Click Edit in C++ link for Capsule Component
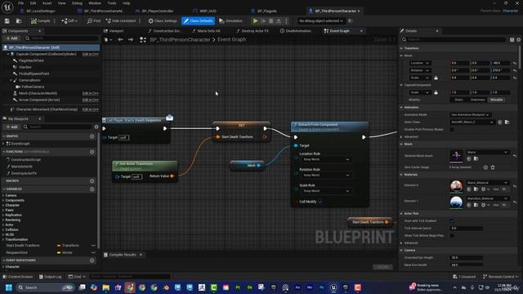Viewport: 523px width, 294px height. [x=91, y=54]
